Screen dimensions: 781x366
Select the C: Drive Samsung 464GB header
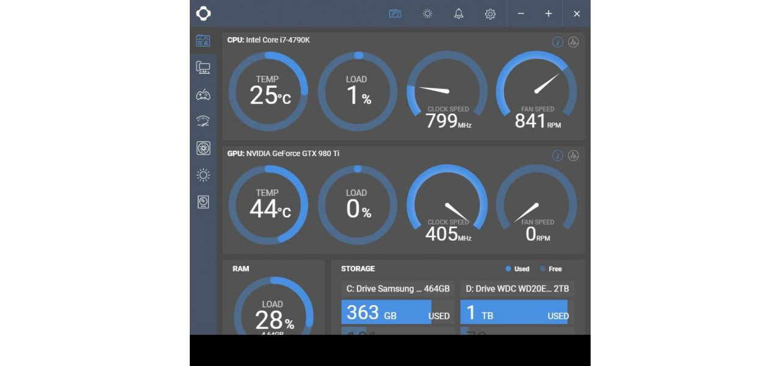[398, 289]
